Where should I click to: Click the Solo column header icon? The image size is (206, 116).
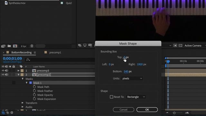(10, 67)
